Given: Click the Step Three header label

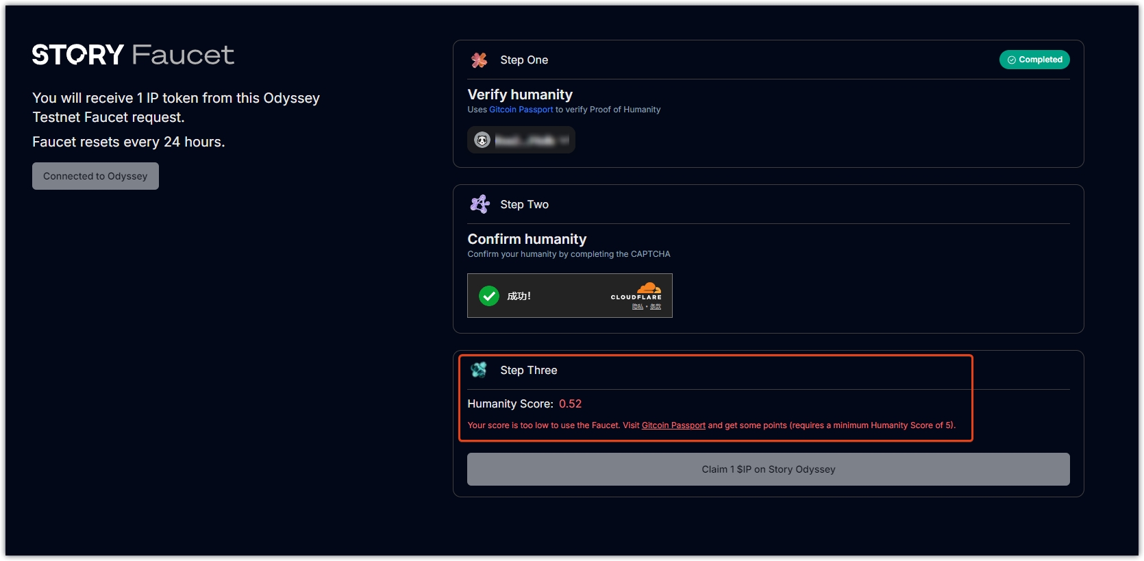Looking at the screenshot, I should pos(528,371).
